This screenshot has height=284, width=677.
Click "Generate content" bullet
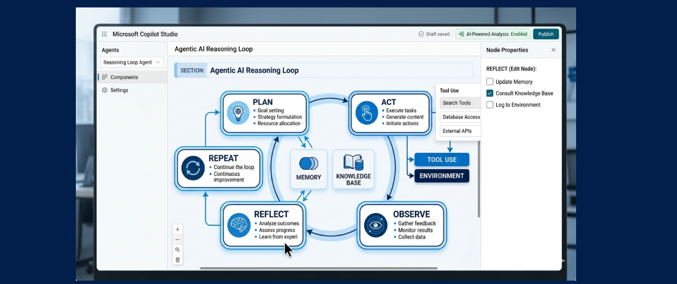click(x=405, y=117)
